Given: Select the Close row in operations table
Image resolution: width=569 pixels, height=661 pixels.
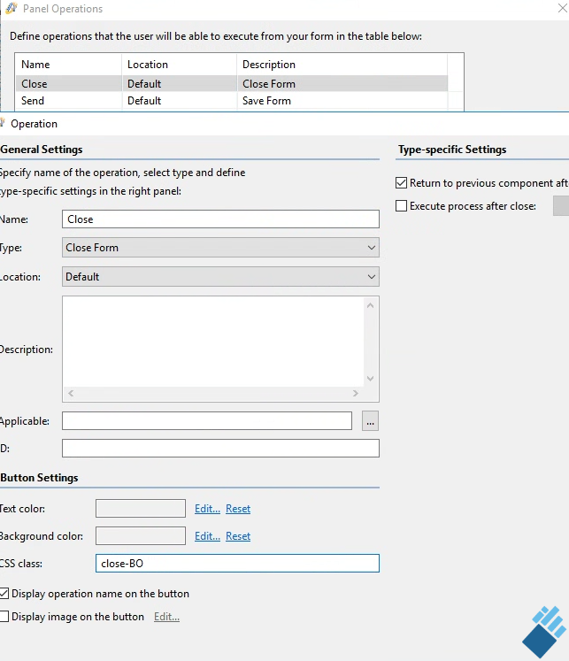Looking at the screenshot, I should pyautogui.click(x=231, y=83).
